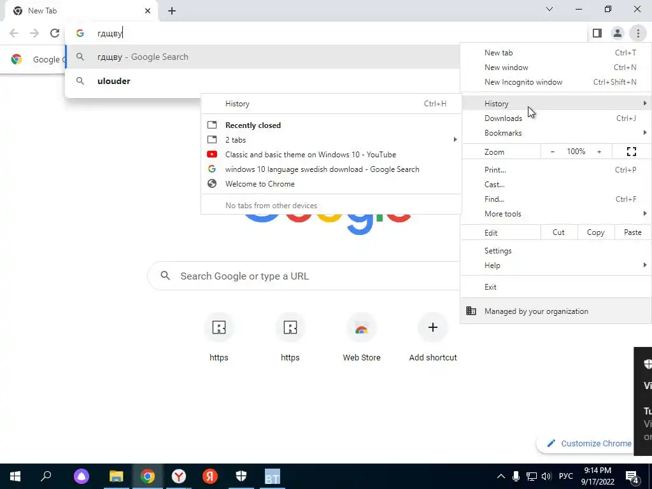652x489 pixels.
Task: Reopen windows 10 language swedish search
Action: click(x=331, y=169)
